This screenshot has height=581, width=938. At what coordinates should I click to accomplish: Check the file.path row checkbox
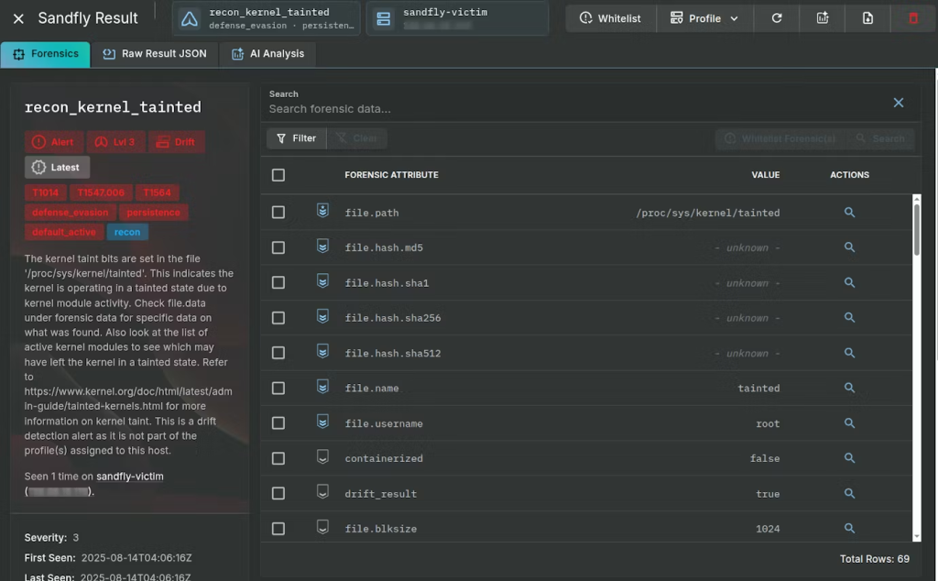tap(278, 213)
